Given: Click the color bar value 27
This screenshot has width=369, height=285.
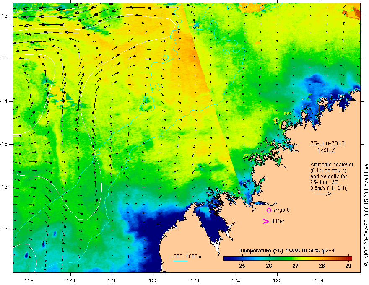Looking at the screenshot, I should 295,266.
